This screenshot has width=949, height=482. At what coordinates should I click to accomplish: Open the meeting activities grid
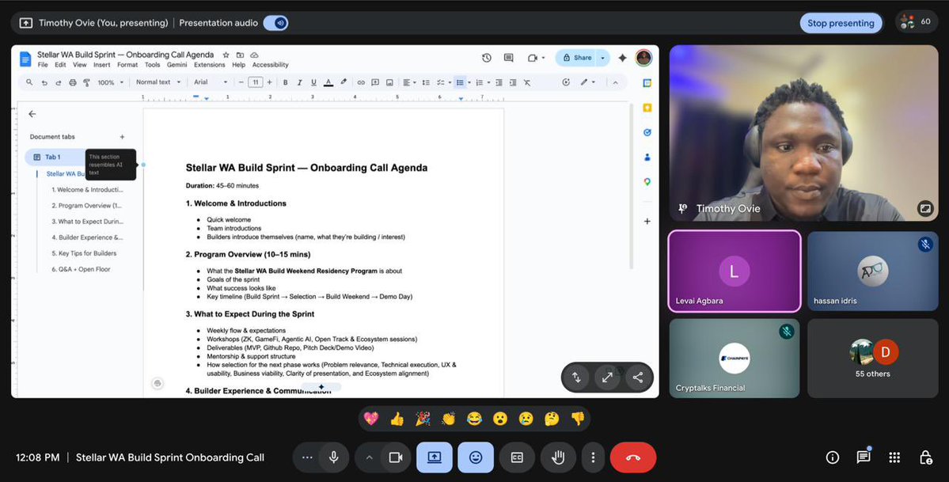pyautogui.click(x=894, y=457)
